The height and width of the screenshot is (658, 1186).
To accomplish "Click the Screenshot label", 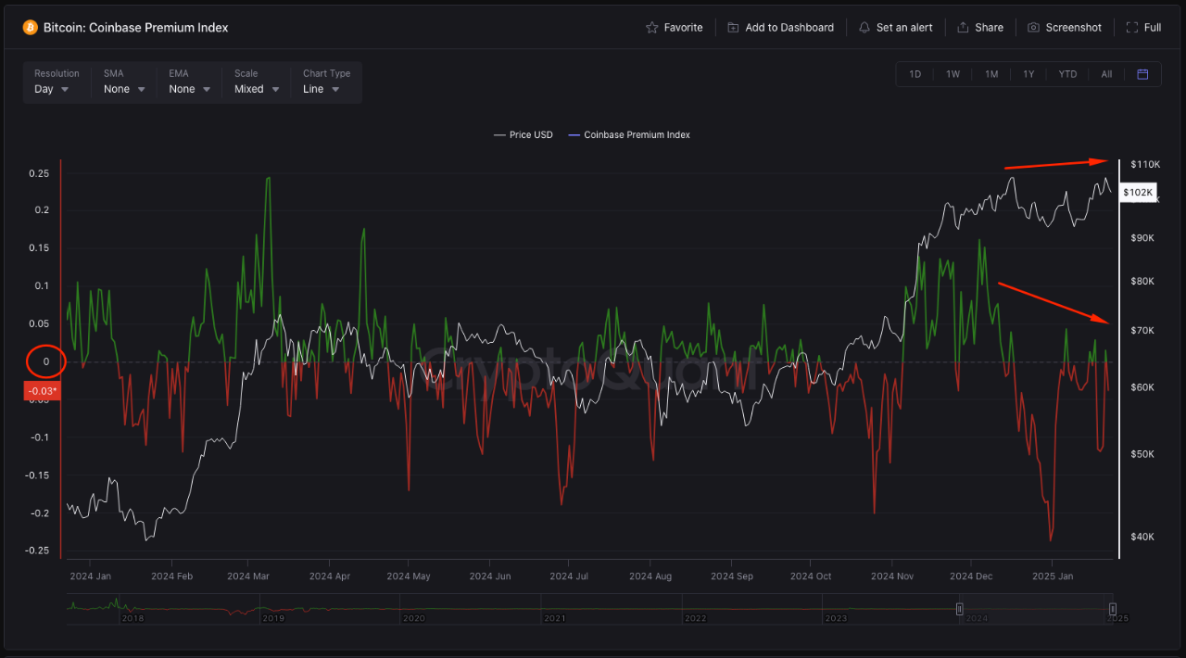I will click(x=1074, y=28).
